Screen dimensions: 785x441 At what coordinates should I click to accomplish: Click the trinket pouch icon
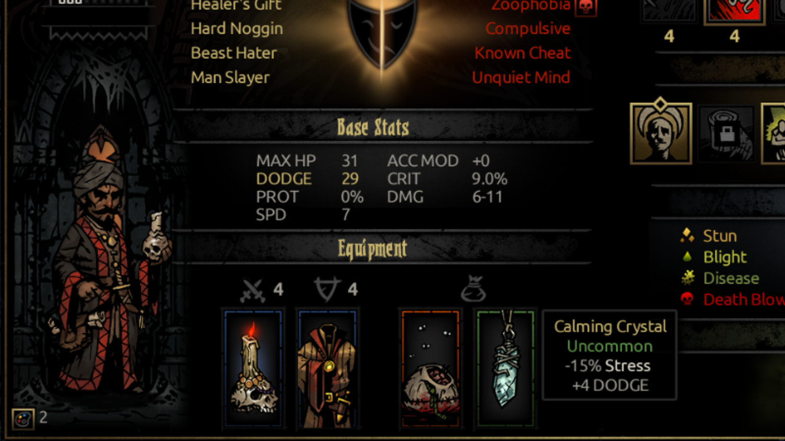473,289
